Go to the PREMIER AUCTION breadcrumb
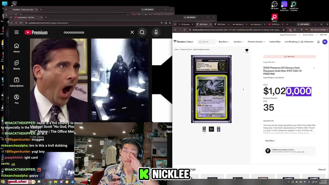 pos(186,50)
